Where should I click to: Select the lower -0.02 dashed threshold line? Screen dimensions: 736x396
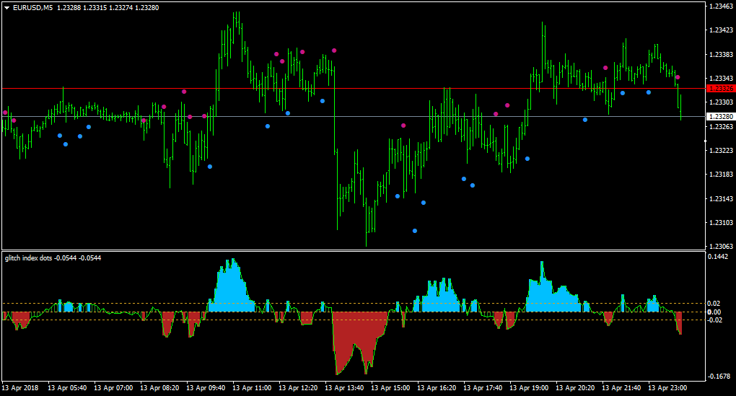click(x=354, y=320)
